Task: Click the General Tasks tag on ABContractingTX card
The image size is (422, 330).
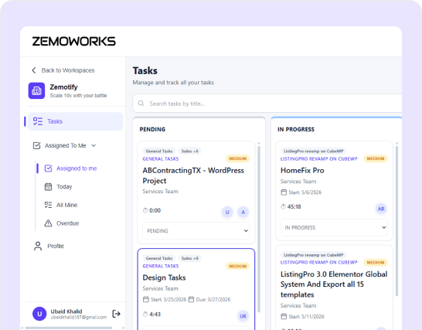Action: [x=159, y=151]
